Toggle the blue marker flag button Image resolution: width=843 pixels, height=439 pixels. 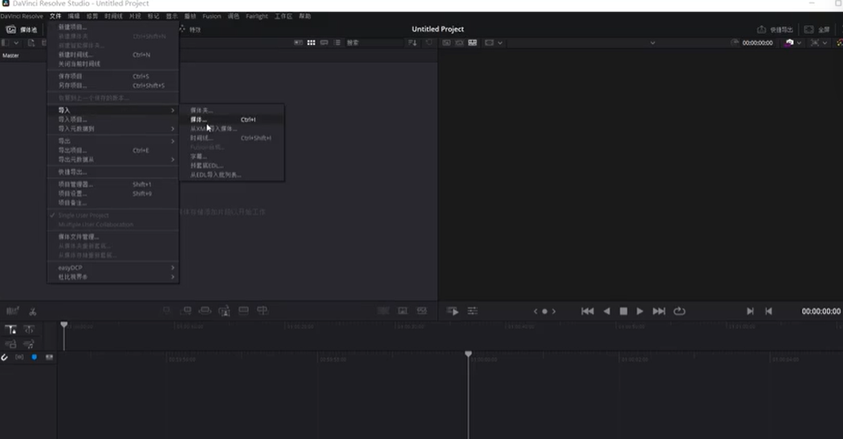point(35,357)
